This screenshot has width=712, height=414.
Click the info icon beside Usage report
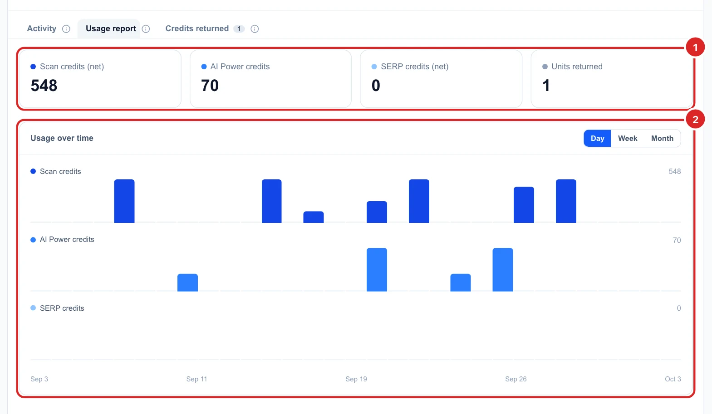coord(146,29)
